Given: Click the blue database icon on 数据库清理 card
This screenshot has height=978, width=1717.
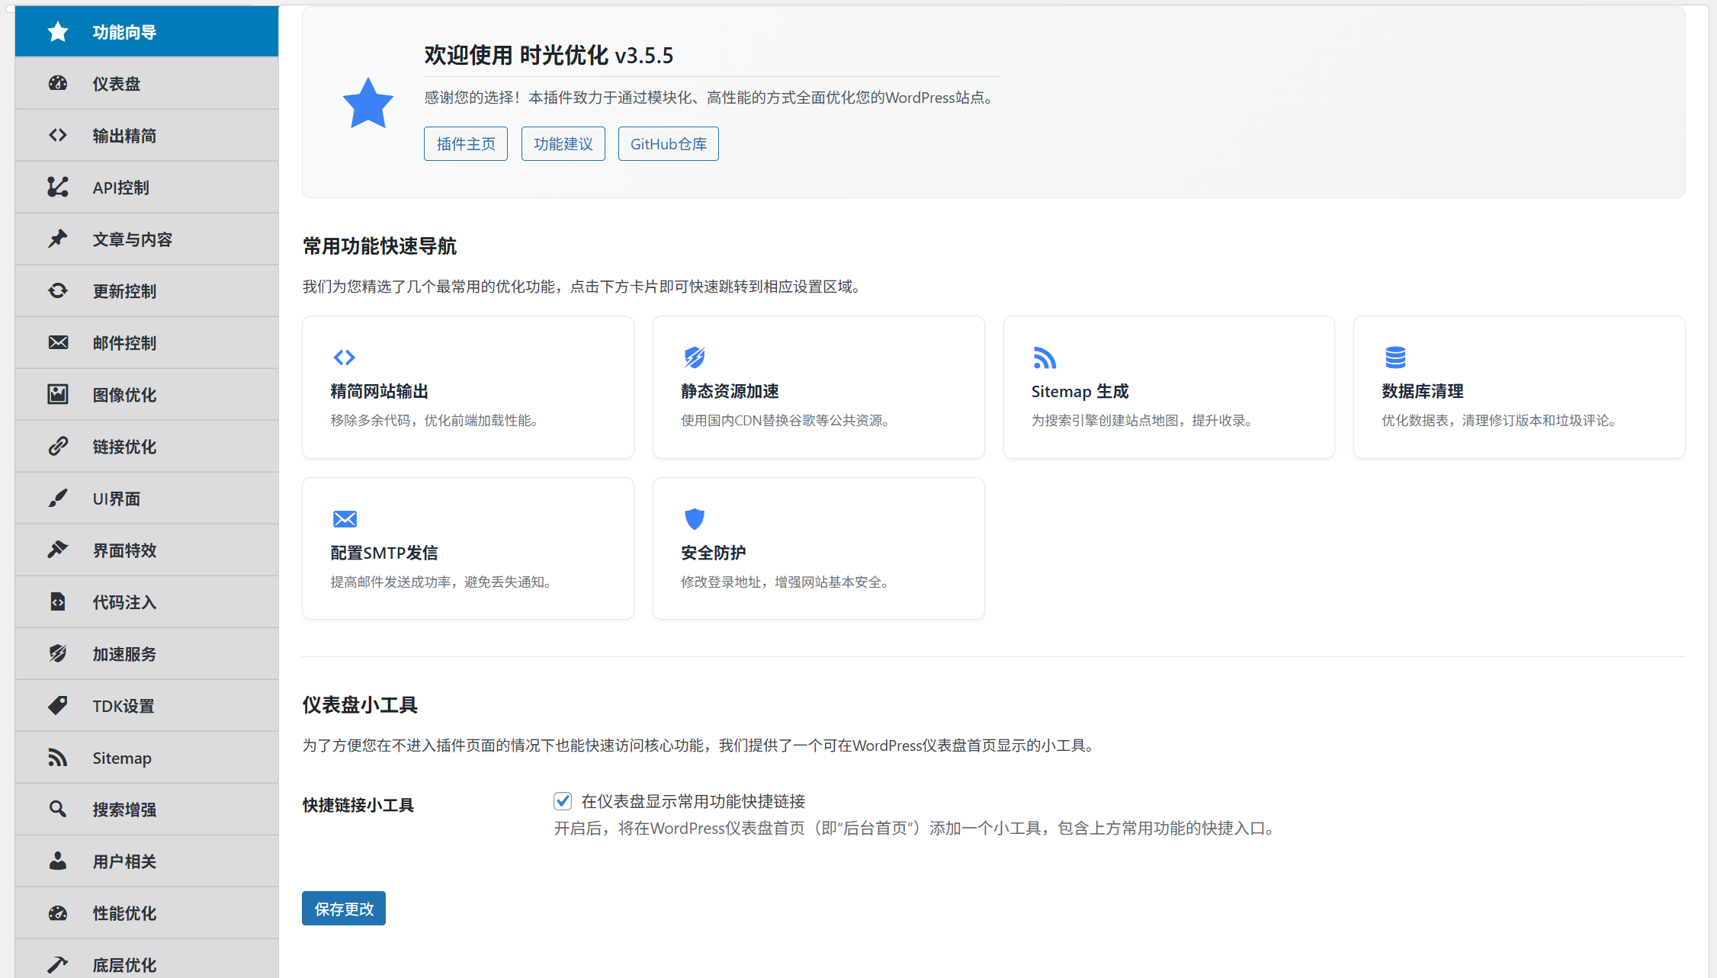Looking at the screenshot, I should 1395,358.
